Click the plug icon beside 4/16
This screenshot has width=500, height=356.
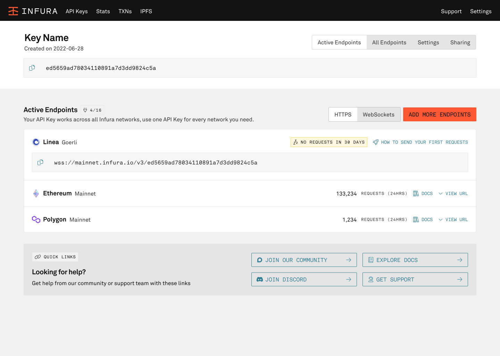(x=85, y=110)
